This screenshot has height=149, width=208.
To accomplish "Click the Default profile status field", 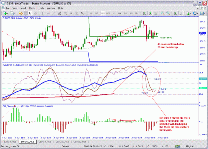I will tap(65, 146).
